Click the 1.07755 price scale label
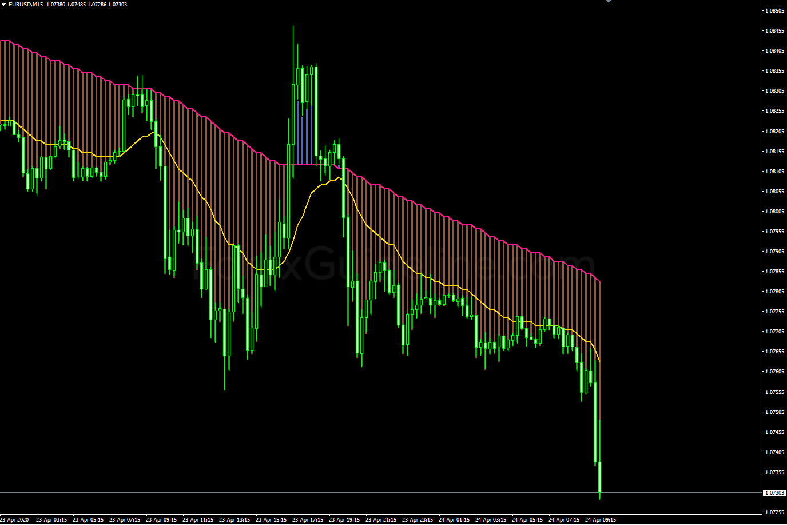This screenshot has width=787, height=525. click(774, 311)
